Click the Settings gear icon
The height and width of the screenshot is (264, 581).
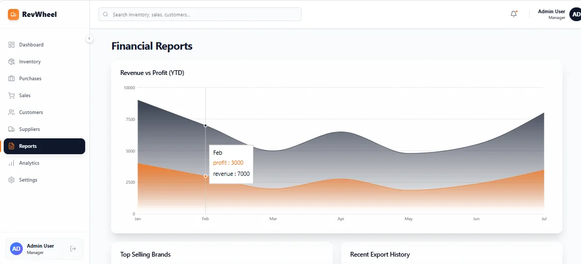point(12,180)
